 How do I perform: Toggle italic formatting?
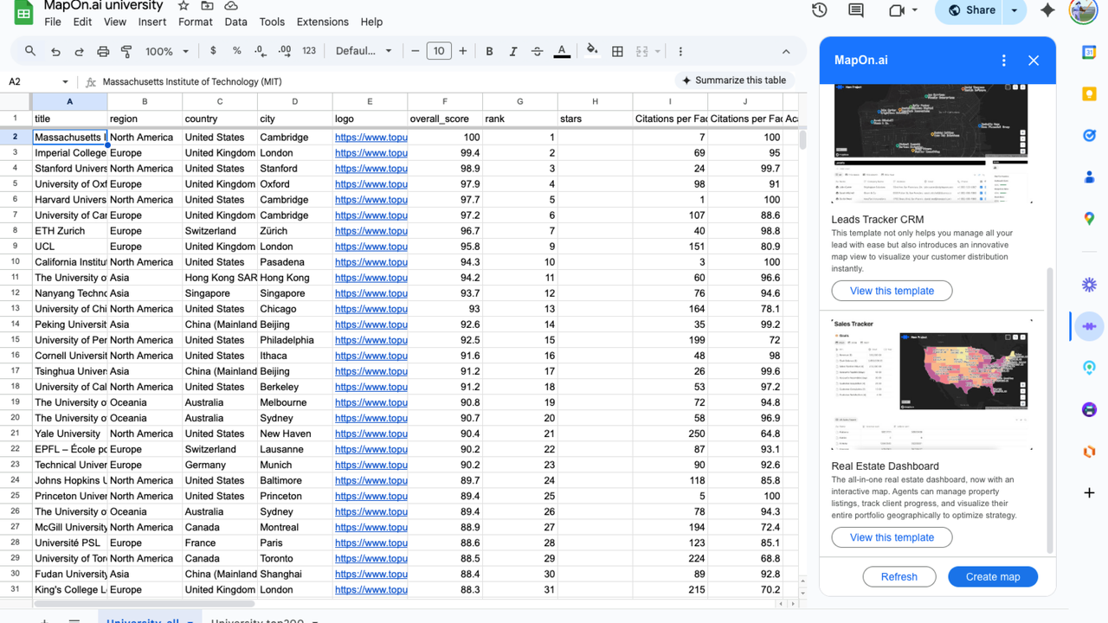pos(513,50)
